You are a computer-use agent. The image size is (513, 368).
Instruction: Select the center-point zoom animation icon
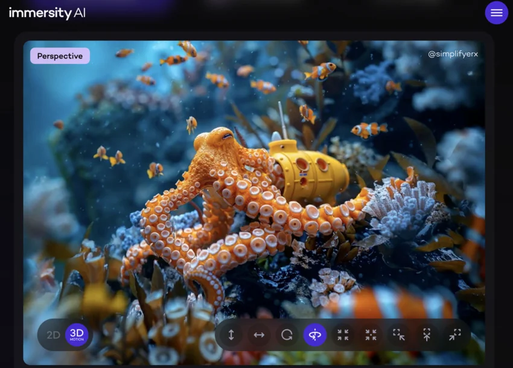click(371, 335)
